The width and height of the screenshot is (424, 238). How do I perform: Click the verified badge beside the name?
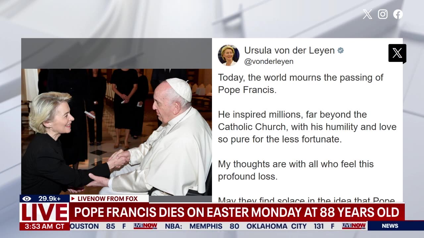pos(341,51)
